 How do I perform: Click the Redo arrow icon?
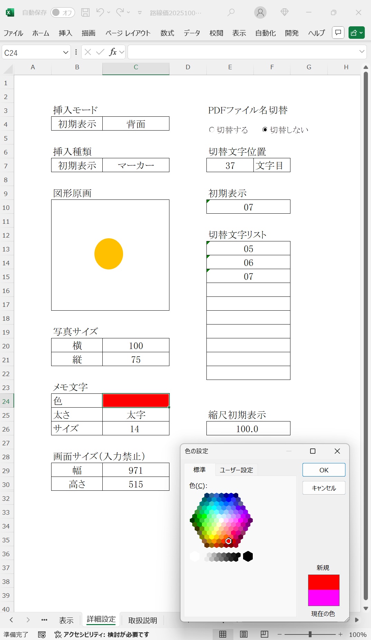point(120,12)
